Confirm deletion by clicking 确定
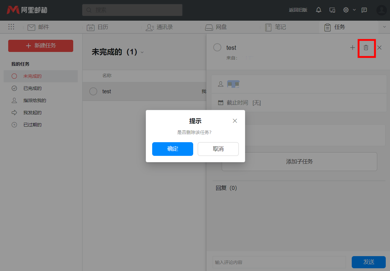390x271 pixels. tap(173, 149)
